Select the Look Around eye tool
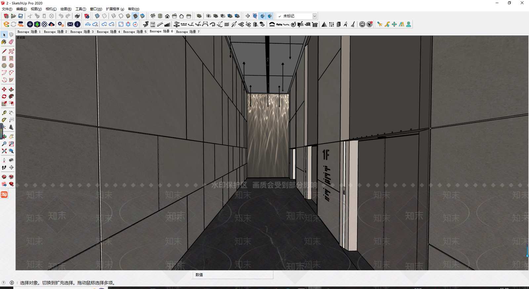The width and height of the screenshot is (529, 289). click(11, 160)
